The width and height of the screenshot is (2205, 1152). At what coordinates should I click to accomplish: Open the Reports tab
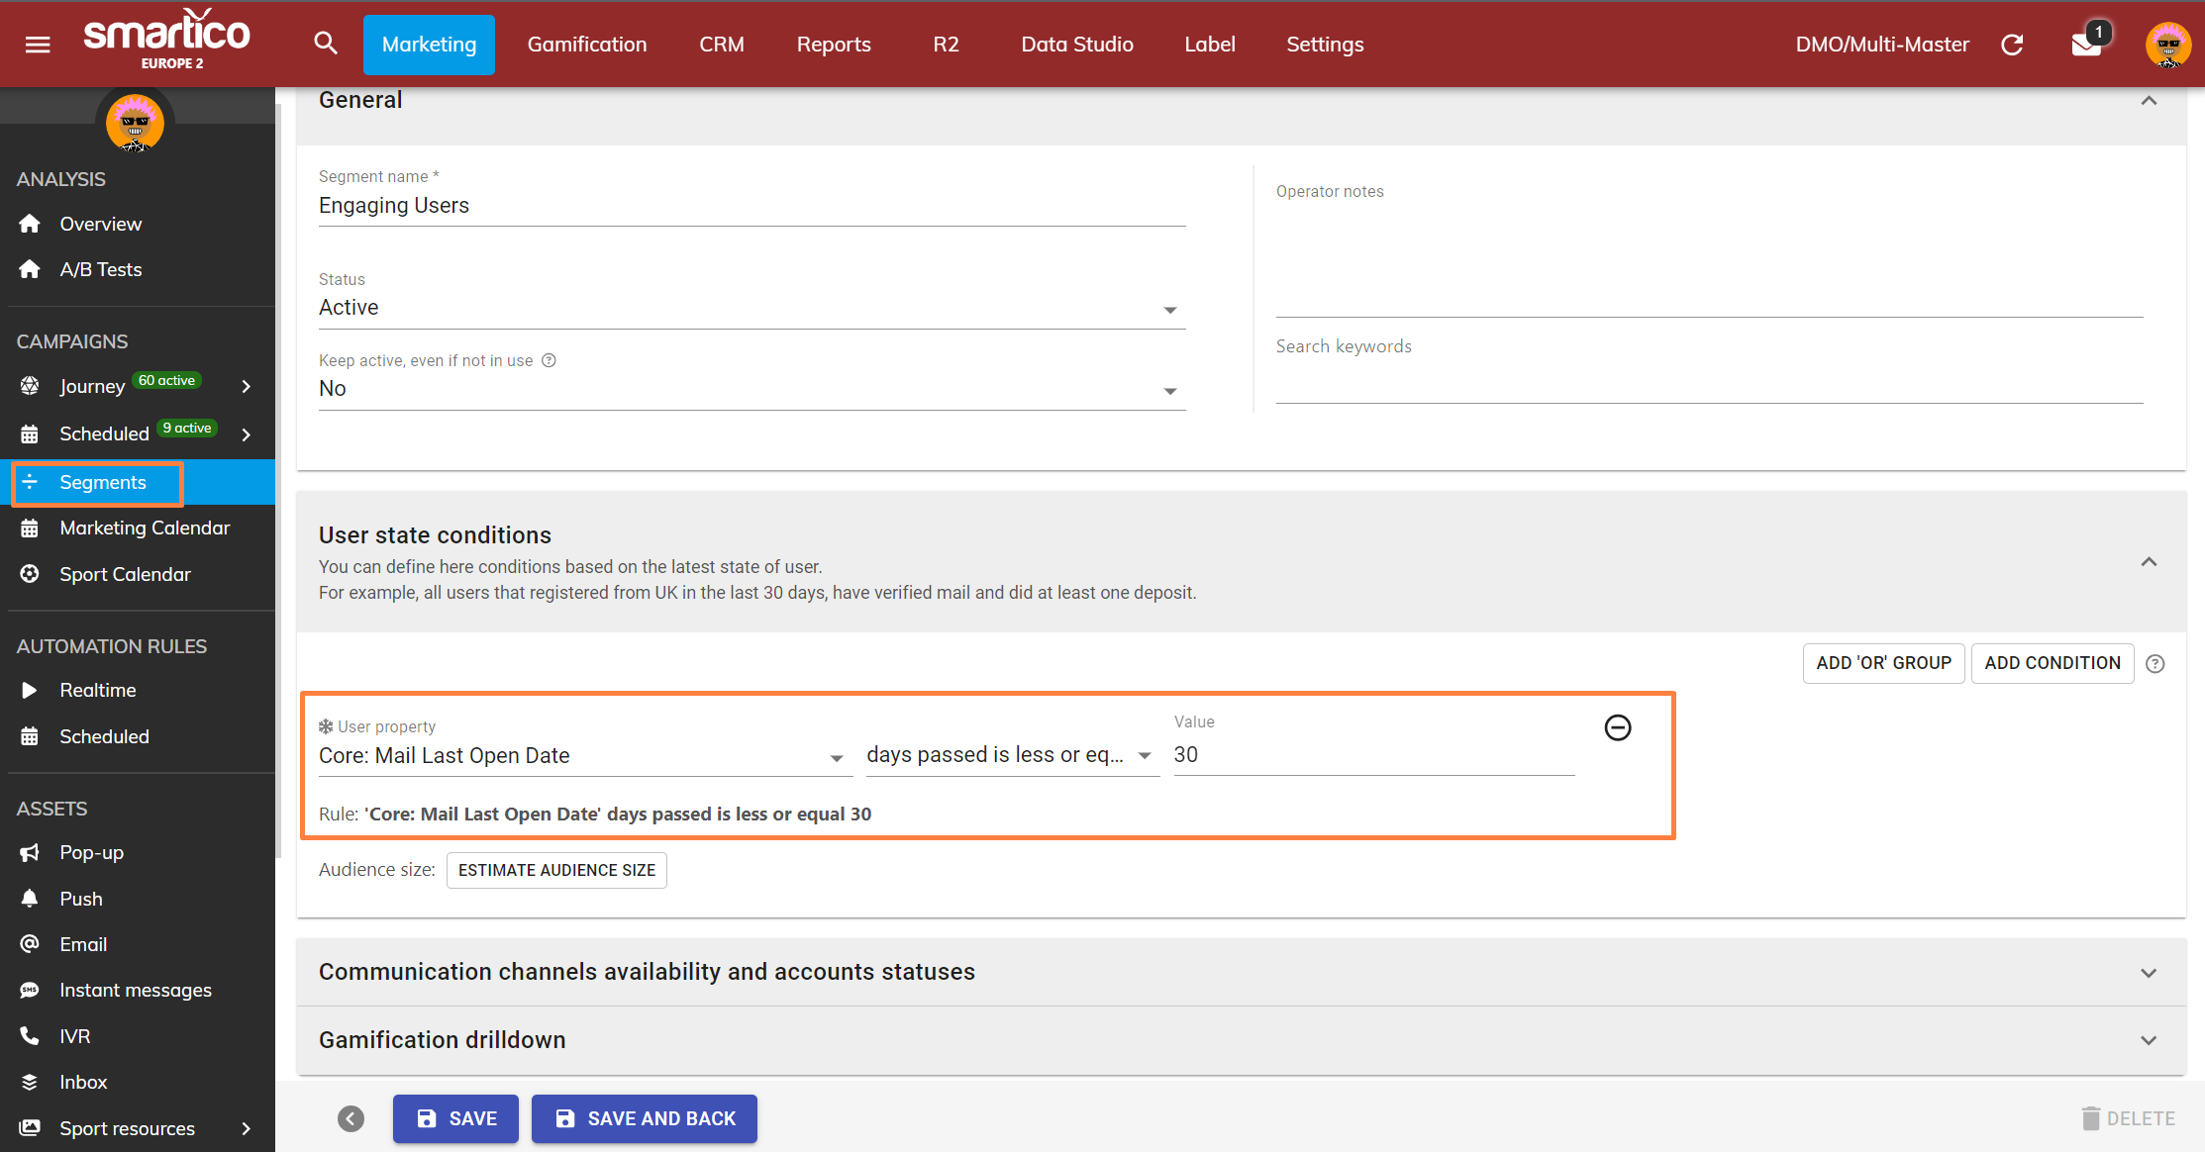tap(833, 45)
